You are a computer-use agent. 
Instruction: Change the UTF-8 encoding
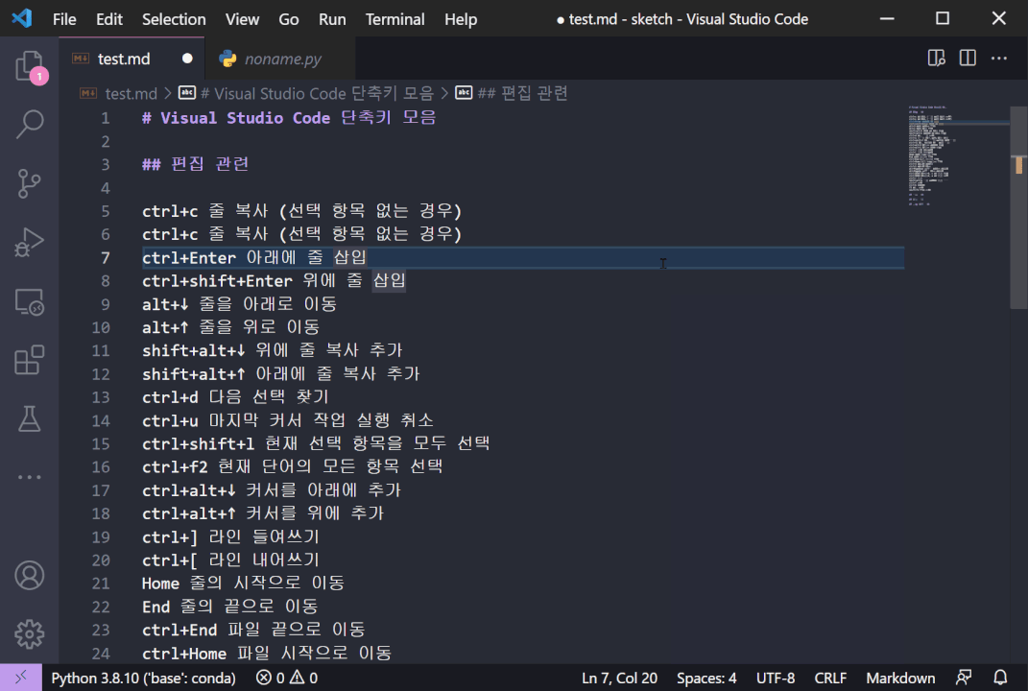tap(776, 678)
